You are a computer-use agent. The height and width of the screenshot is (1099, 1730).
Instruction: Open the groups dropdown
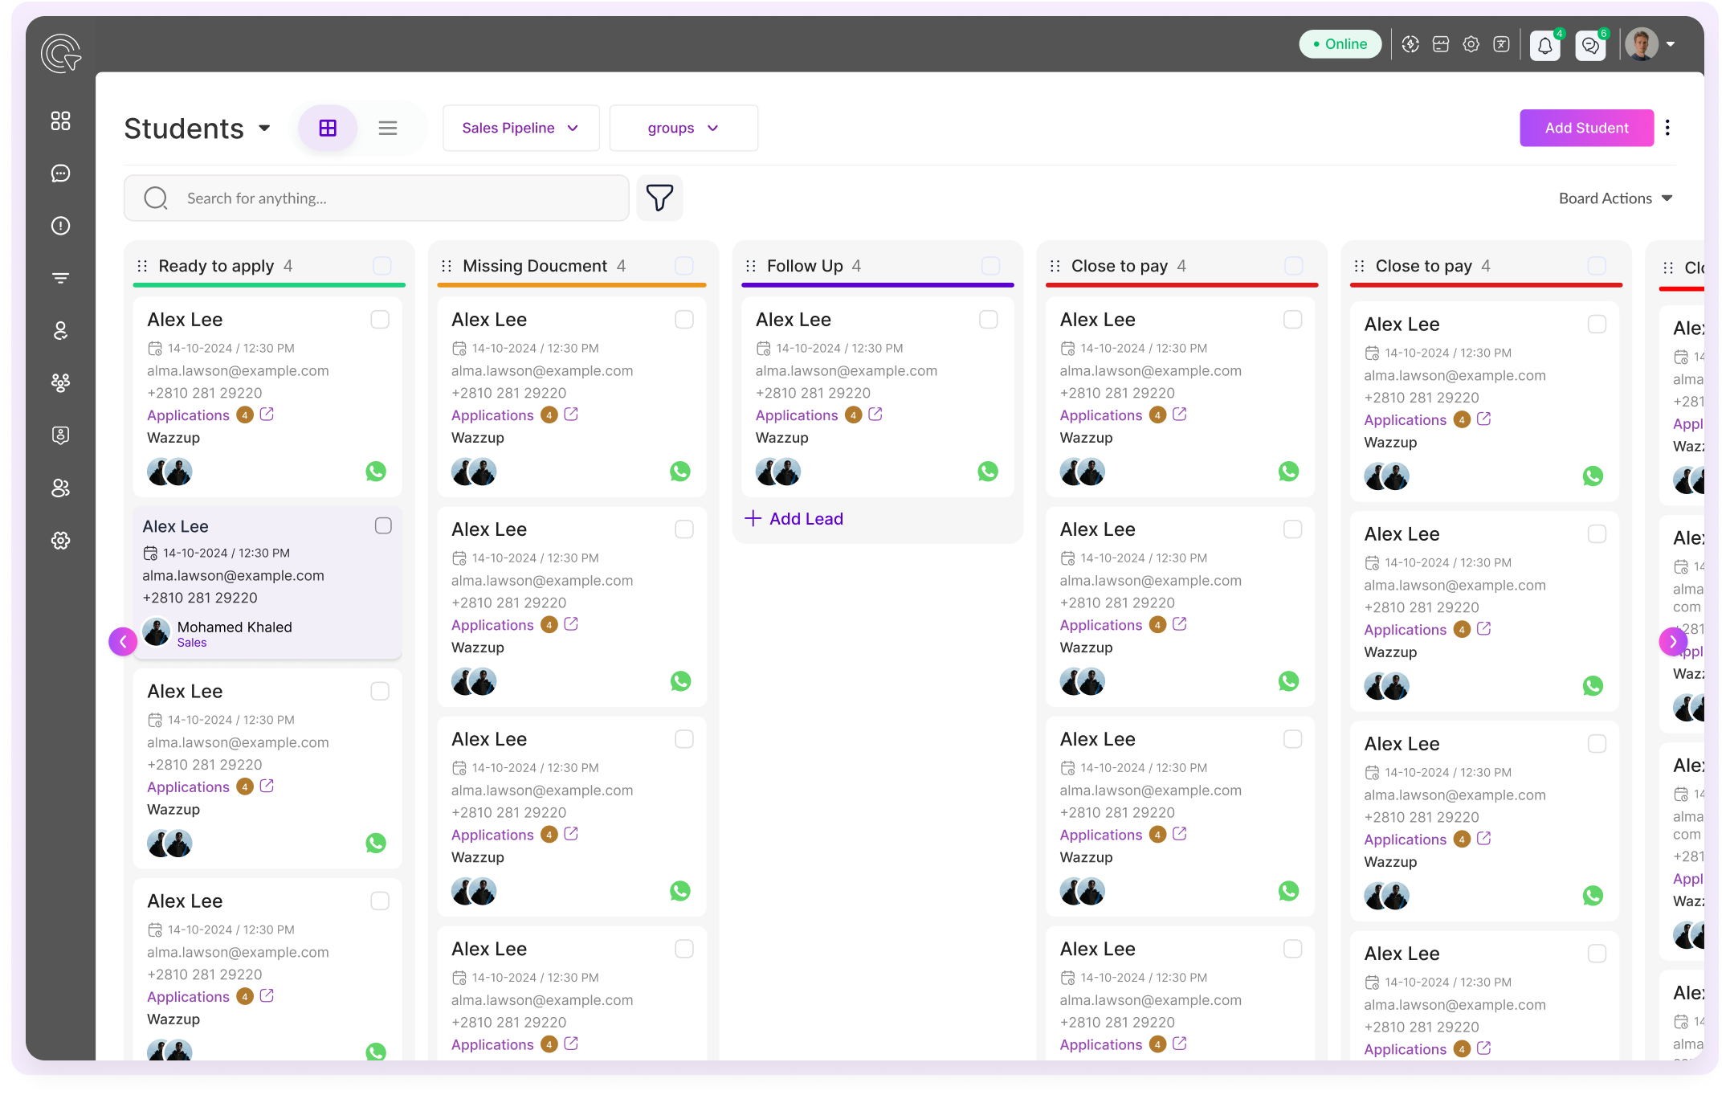(683, 128)
